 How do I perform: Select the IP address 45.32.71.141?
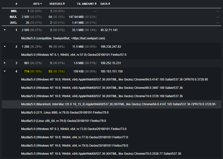pyautogui.click(x=109, y=30)
